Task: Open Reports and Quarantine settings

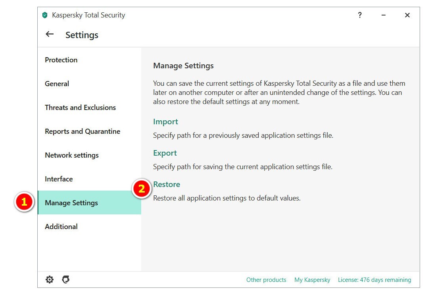Action: 83,131
